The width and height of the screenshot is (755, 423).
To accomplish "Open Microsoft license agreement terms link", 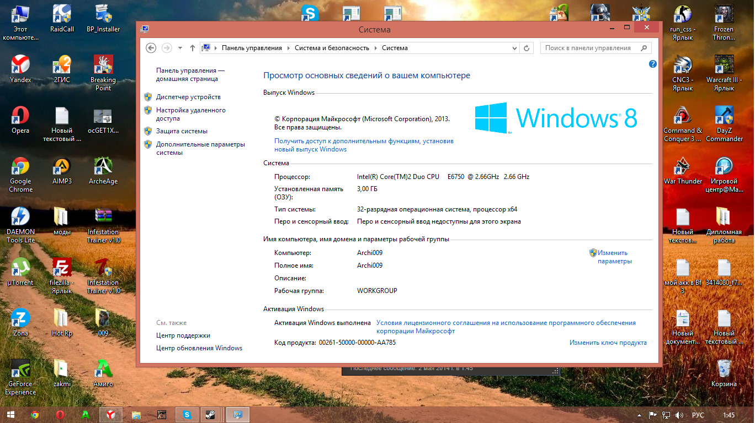I will pyautogui.click(x=506, y=327).
